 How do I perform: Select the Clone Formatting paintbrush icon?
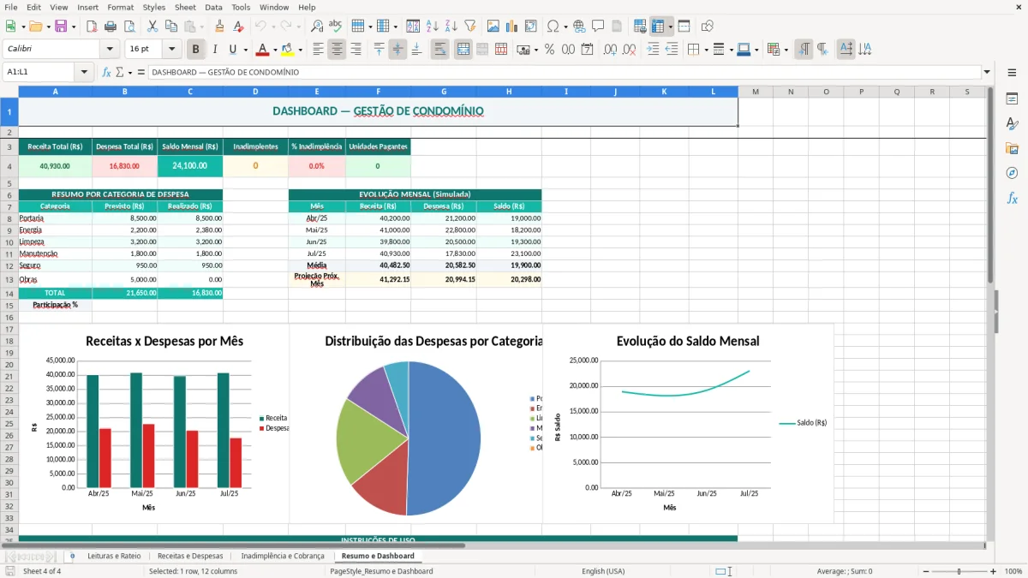coord(220,27)
